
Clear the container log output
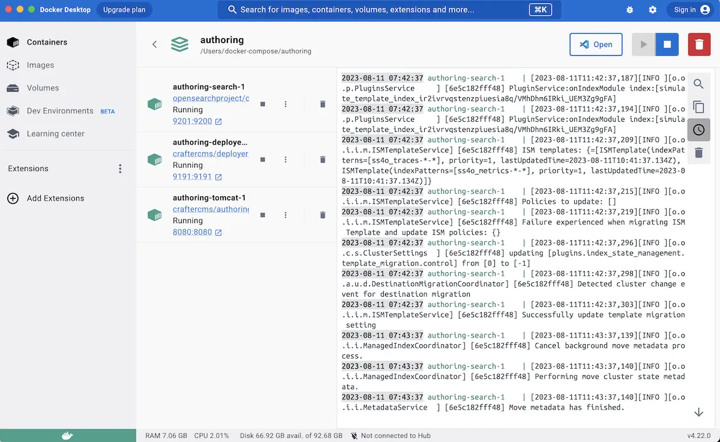(x=698, y=153)
